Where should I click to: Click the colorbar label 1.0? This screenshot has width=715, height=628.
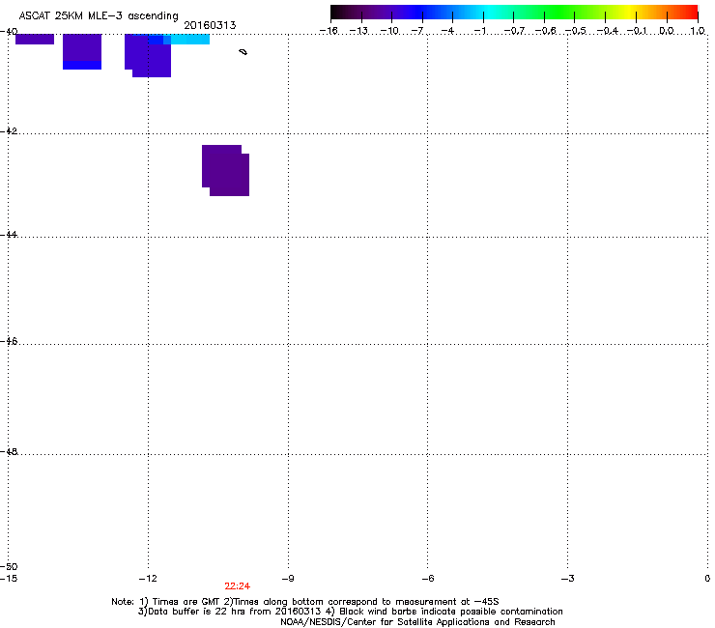click(698, 31)
